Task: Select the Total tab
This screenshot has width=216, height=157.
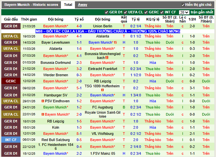Action: [68, 5]
